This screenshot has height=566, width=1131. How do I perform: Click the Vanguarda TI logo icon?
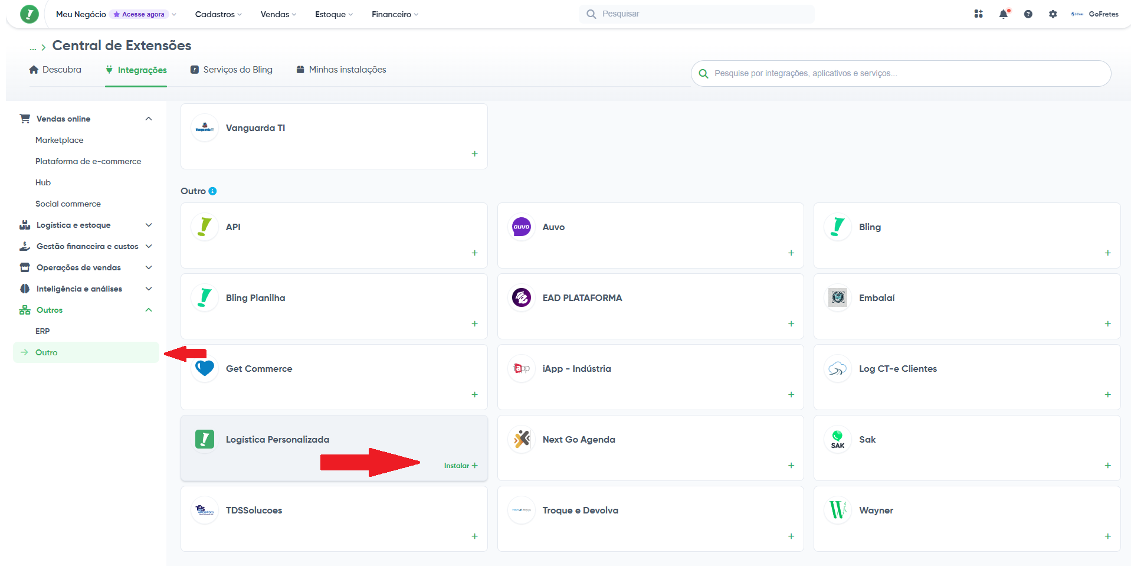[x=205, y=127]
